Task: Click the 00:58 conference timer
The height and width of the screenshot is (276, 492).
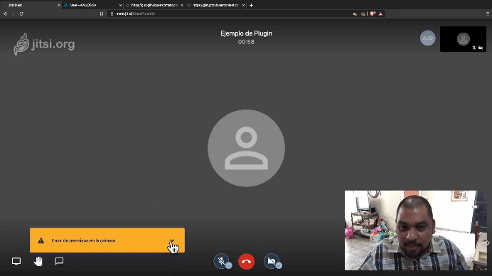Action: tap(246, 42)
